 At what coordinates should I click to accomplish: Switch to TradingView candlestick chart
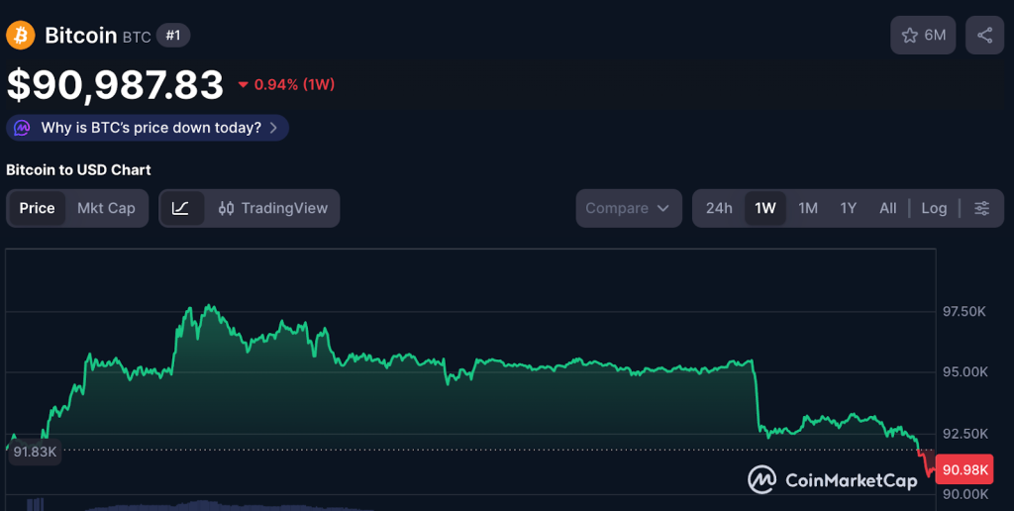pyautogui.click(x=272, y=208)
